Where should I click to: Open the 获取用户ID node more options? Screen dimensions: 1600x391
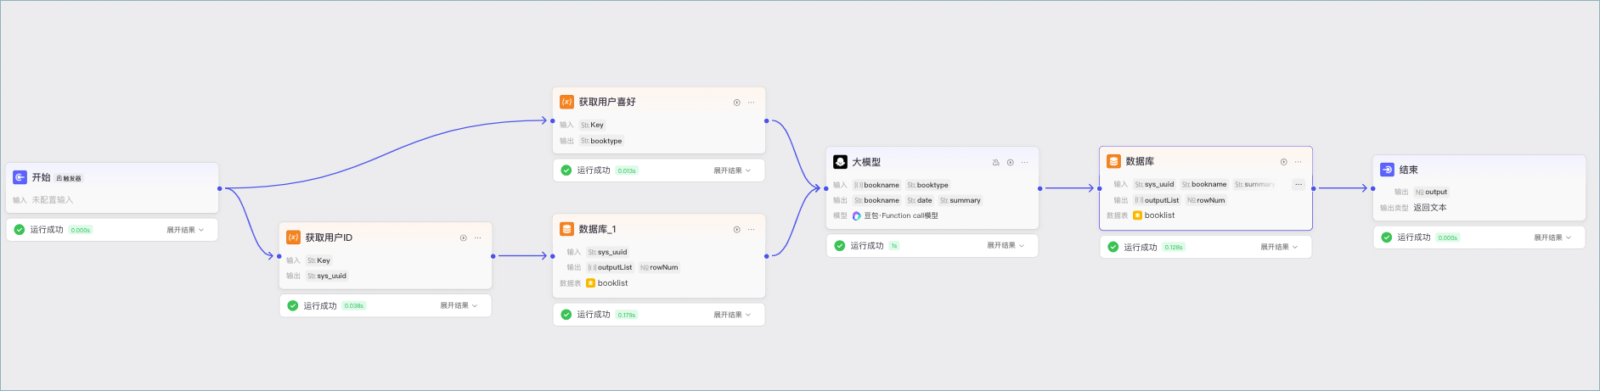477,238
